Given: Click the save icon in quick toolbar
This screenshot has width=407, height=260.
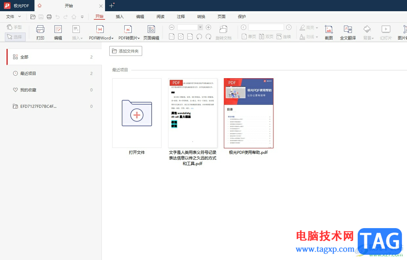Looking at the screenshot, I should coord(41,17).
